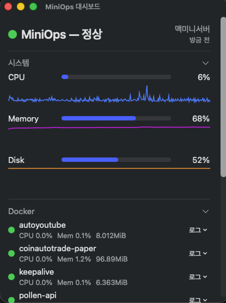The width and height of the screenshot is (226, 303).
Task: Open the 로그 dropdown for pollen-api
Action: (x=198, y=300)
